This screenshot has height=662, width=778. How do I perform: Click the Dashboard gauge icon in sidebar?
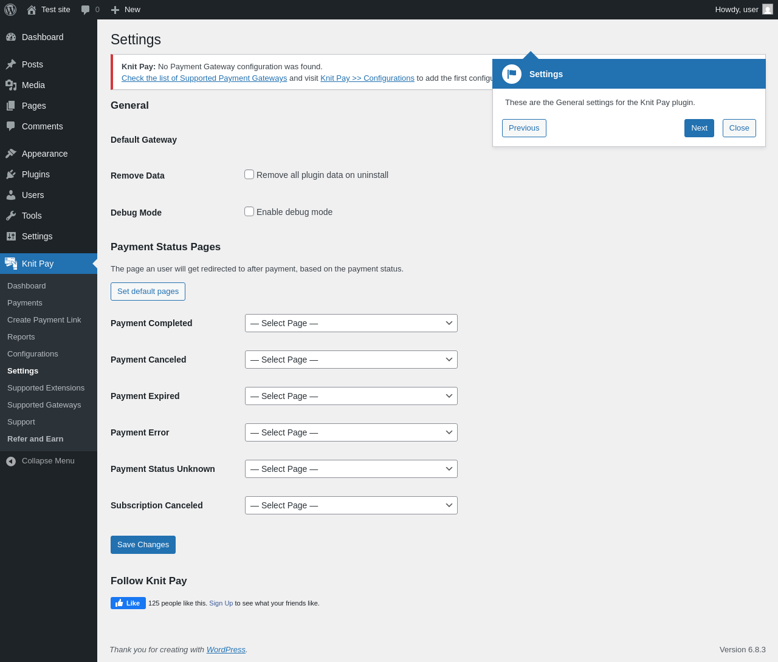click(x=11, y=37)
